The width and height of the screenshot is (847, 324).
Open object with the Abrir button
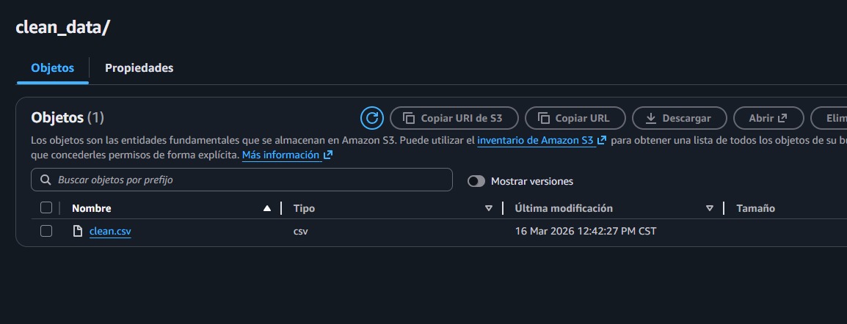[767, 118]
